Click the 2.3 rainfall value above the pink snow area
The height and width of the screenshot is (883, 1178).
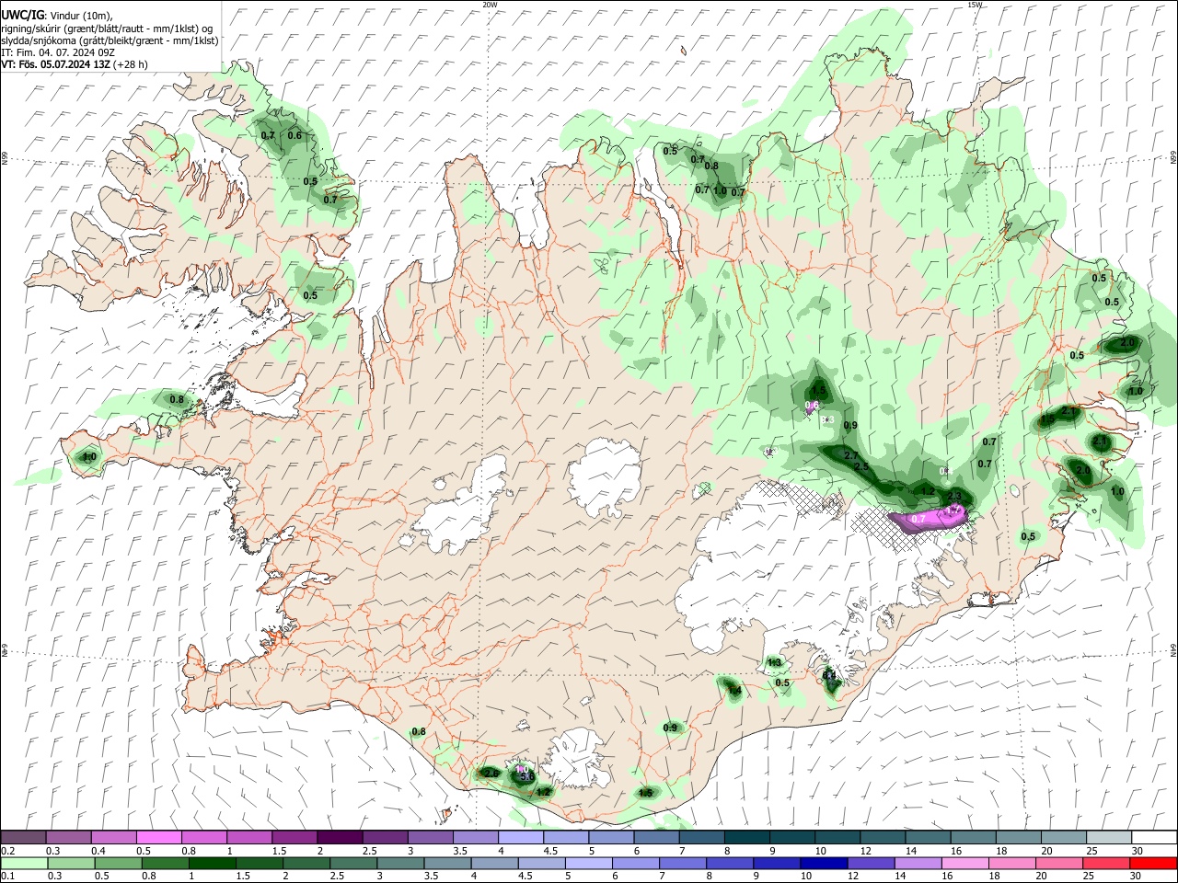954,497
